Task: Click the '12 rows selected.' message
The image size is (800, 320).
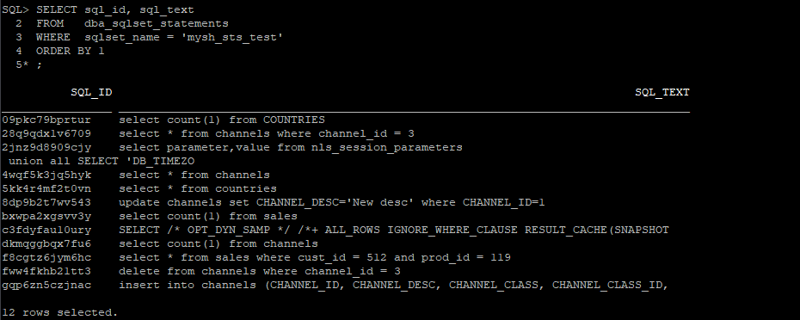Action: (59, 312)
